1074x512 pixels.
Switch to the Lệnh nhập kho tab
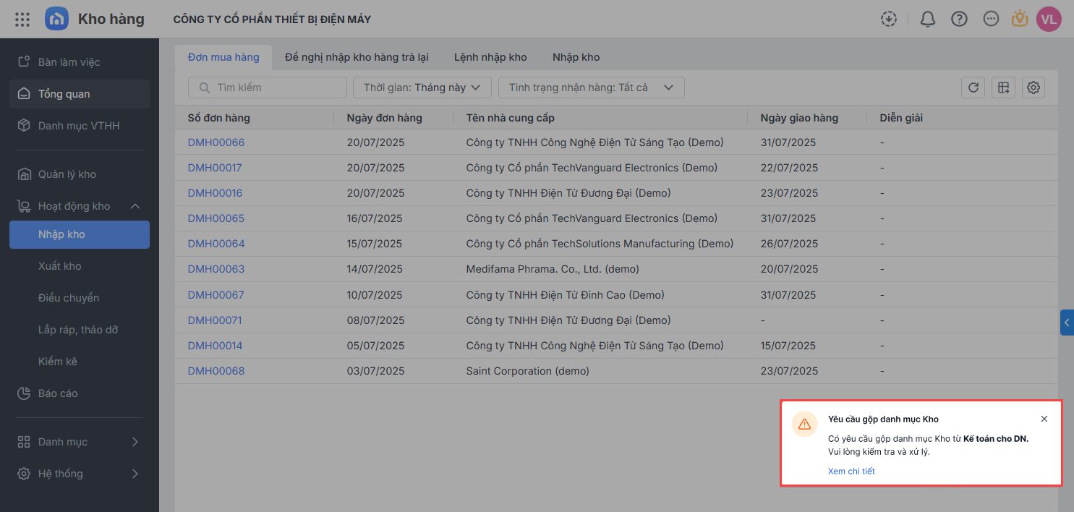[490, 57]
